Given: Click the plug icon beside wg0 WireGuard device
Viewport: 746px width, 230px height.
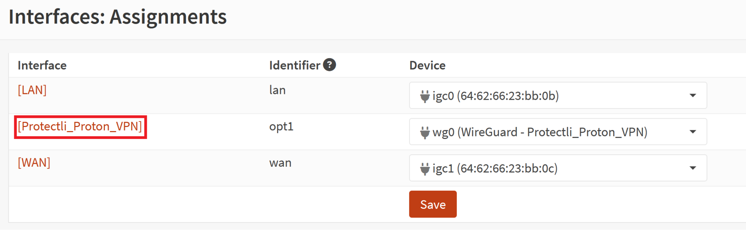Looking at the screenshot, I should (425, 132).
